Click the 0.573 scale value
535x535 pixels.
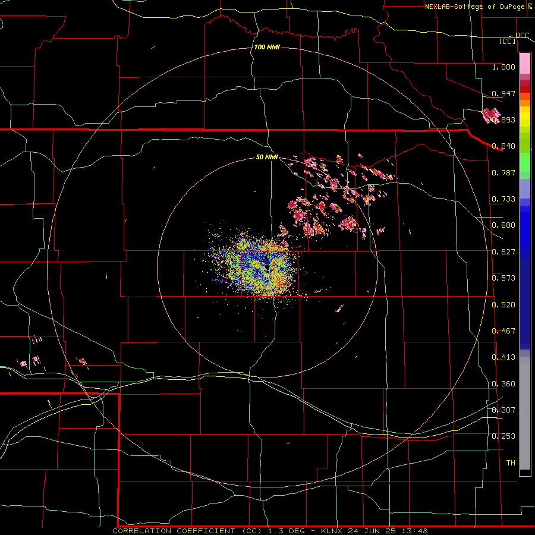(x=503, y=278)
